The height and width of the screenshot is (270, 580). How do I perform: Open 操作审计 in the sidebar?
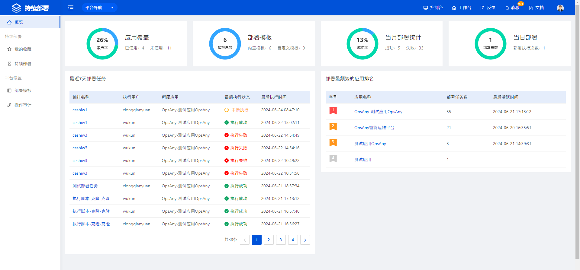[30, 105]
